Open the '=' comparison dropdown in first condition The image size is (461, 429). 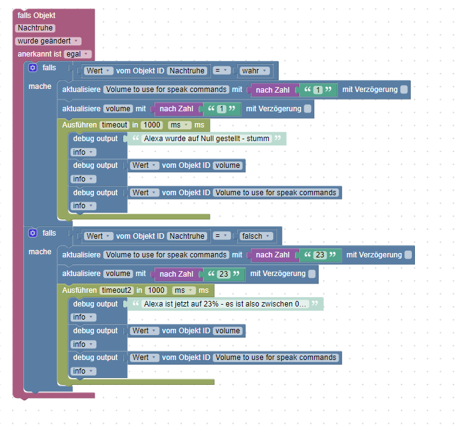pos(221,70)
